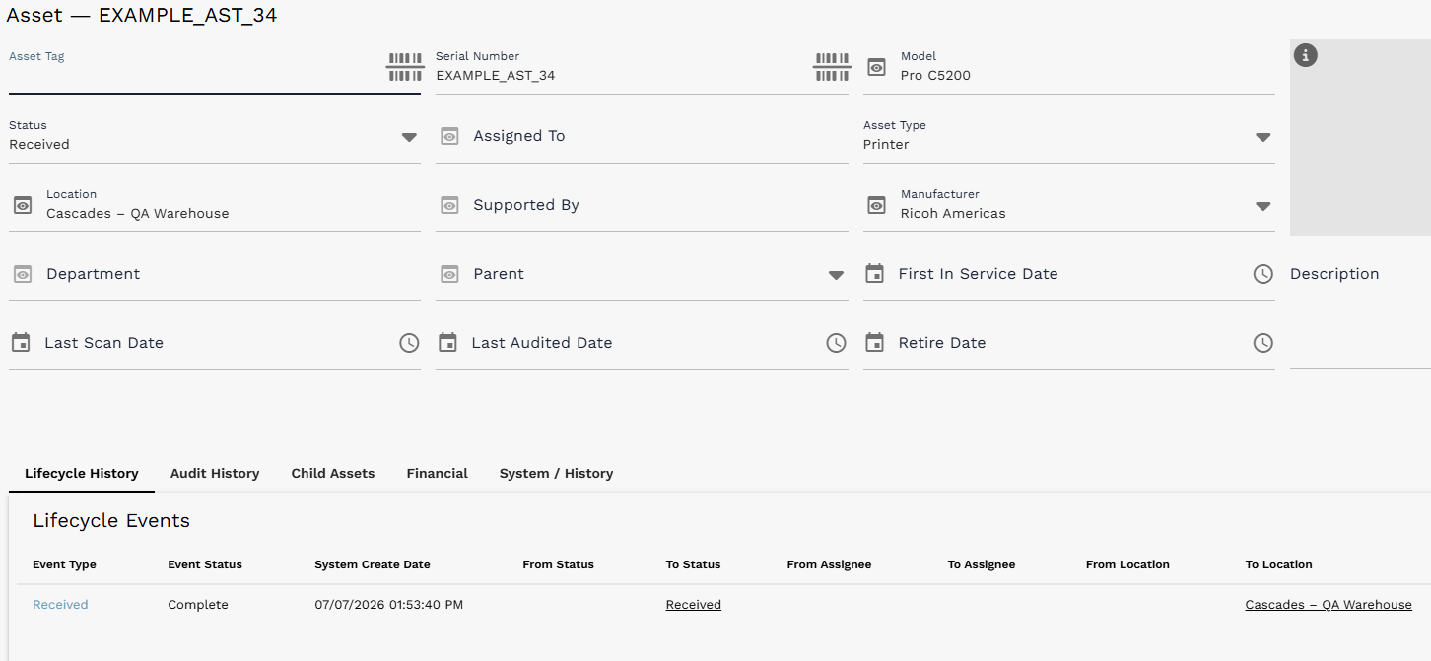
Task: Open the info icon on image panel
Action: [1305, 55]
